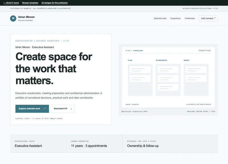Viewport: 228px width, 164px height.
Task: Click the Ishan Menon name in header
Action: click(26, 17)
